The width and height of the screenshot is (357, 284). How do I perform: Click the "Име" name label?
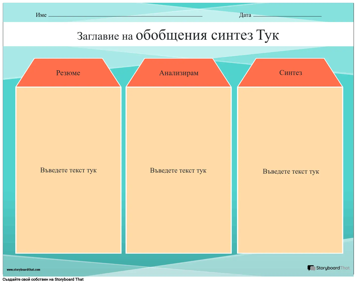[x=41, y=15]
